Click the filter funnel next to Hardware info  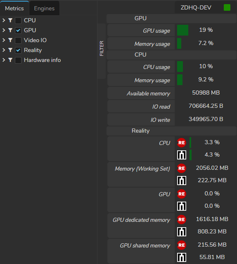(x=10, y=60)
